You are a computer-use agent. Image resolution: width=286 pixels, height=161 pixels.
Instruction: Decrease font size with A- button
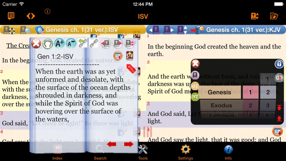coord(71,43)
